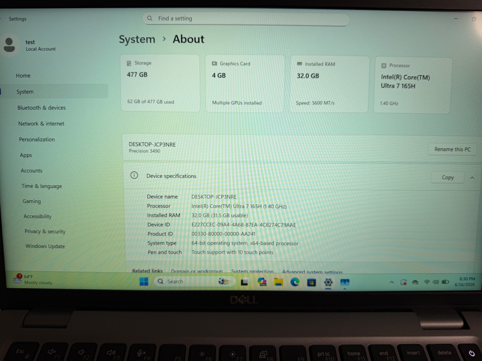
Task: Click the taskbar Search box
Action: pos(194,281)
